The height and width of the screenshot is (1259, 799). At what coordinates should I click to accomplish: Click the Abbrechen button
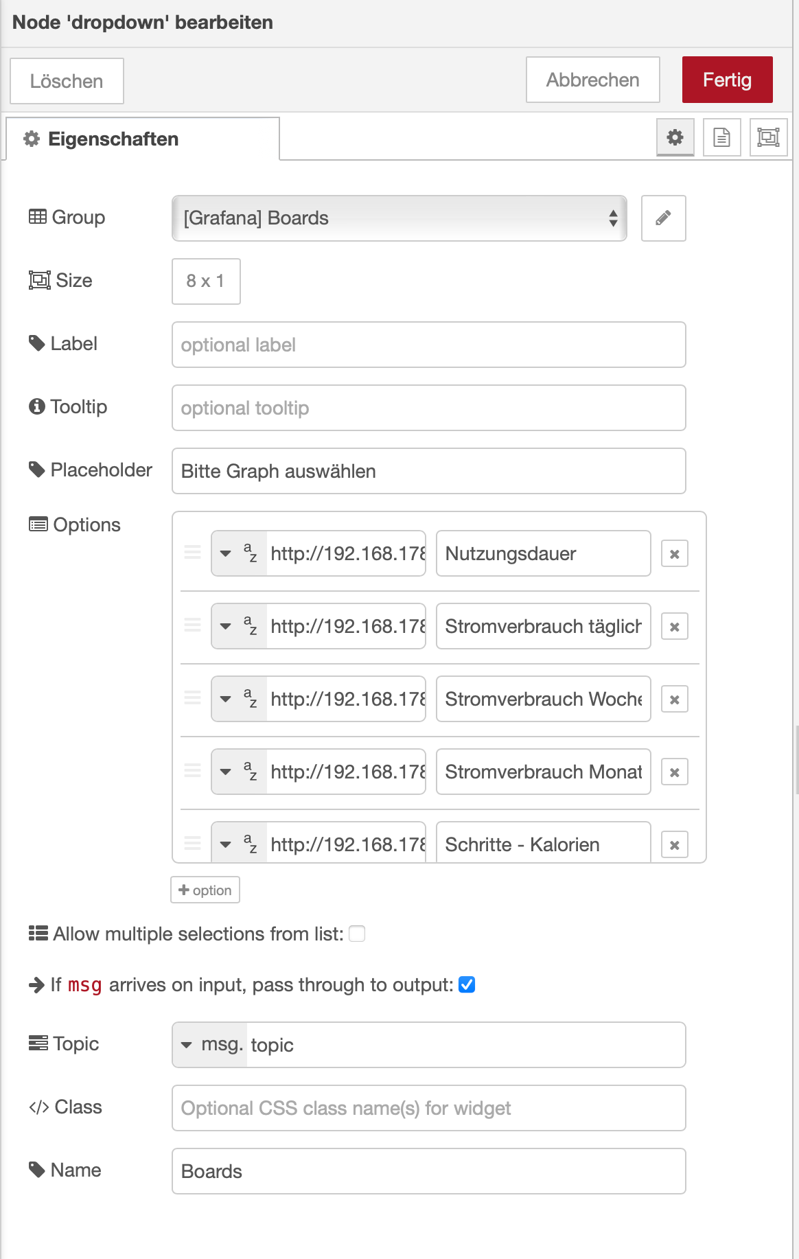(x=593, y=80)
